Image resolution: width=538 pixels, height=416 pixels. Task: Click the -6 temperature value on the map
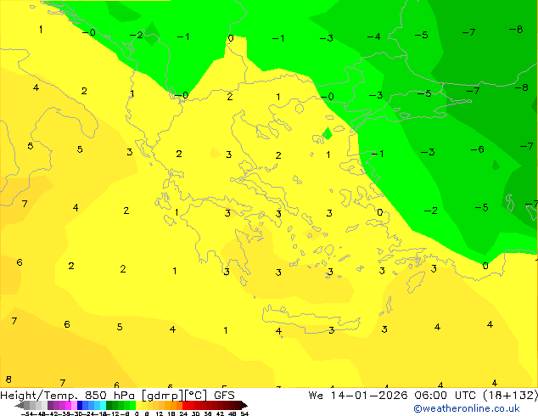477,149
